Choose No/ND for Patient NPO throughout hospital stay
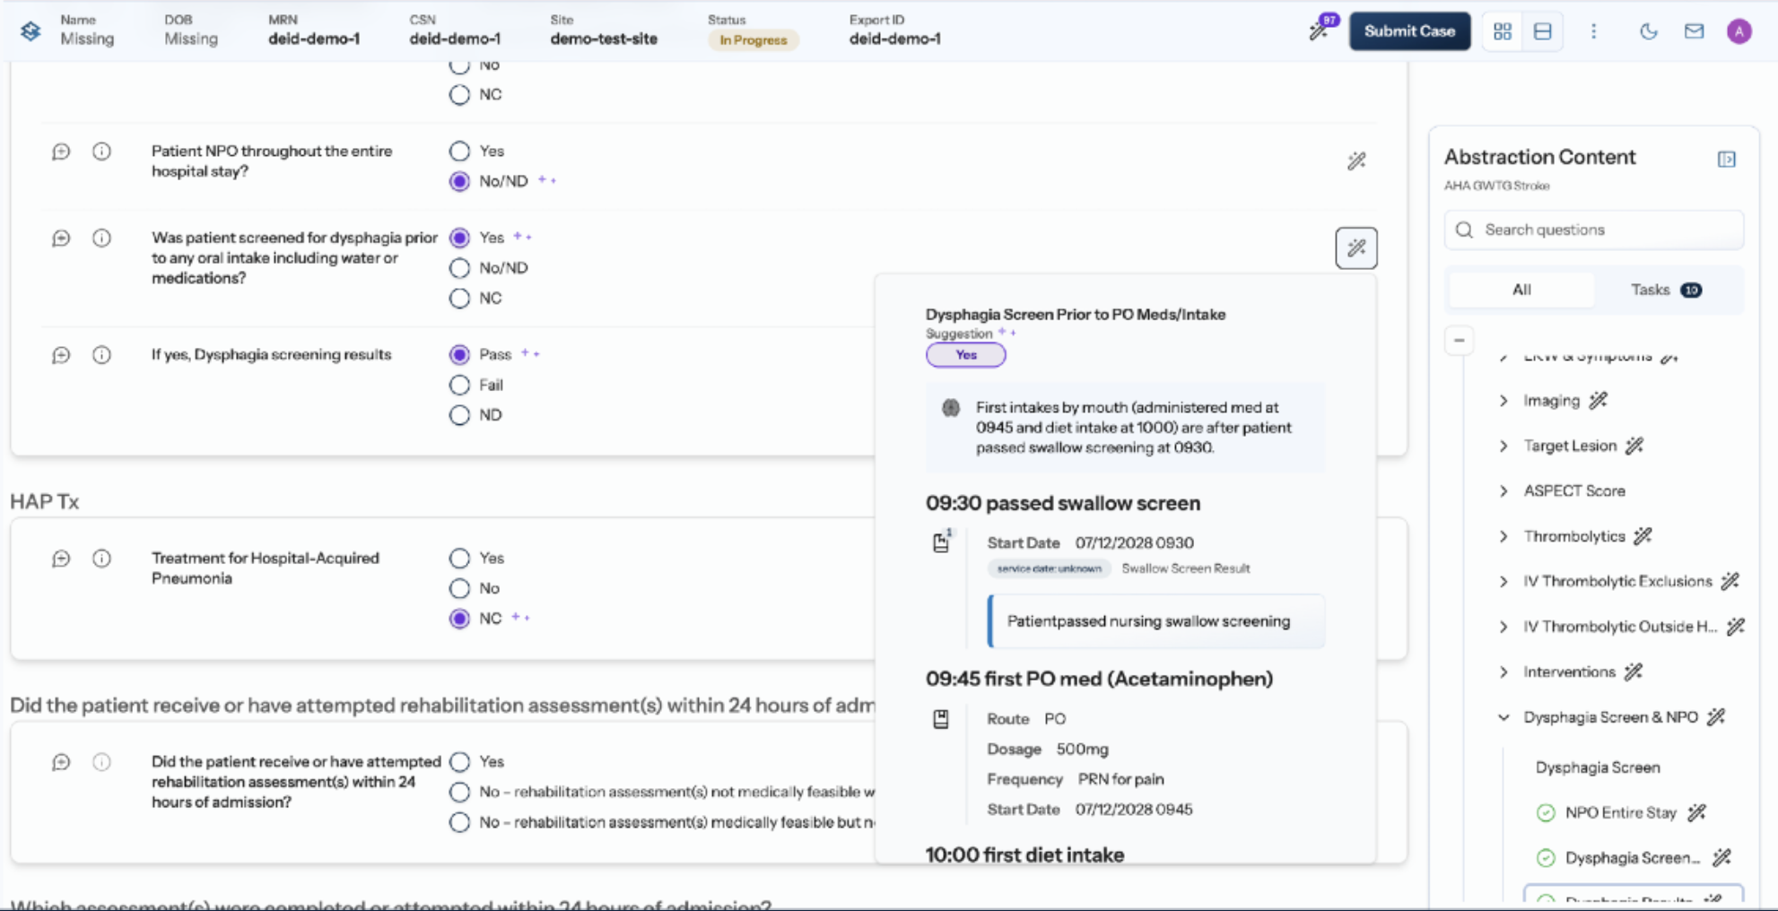The image size is (1778, 911). pos(460,180)
